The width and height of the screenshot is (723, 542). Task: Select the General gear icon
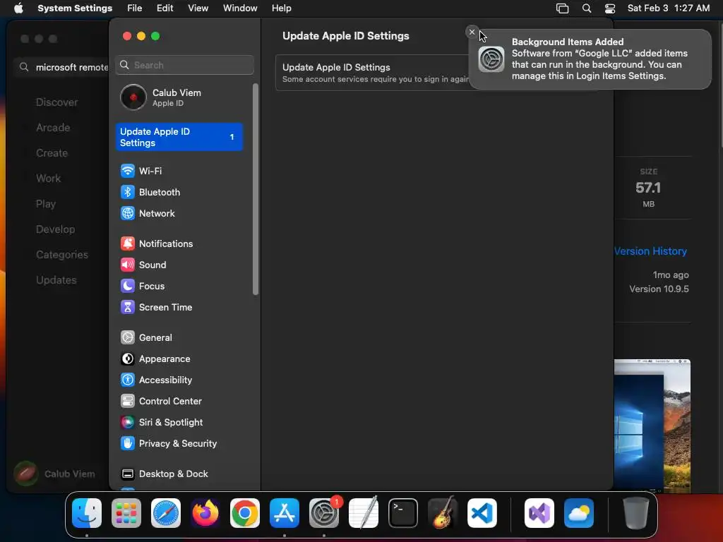point(128,338)
